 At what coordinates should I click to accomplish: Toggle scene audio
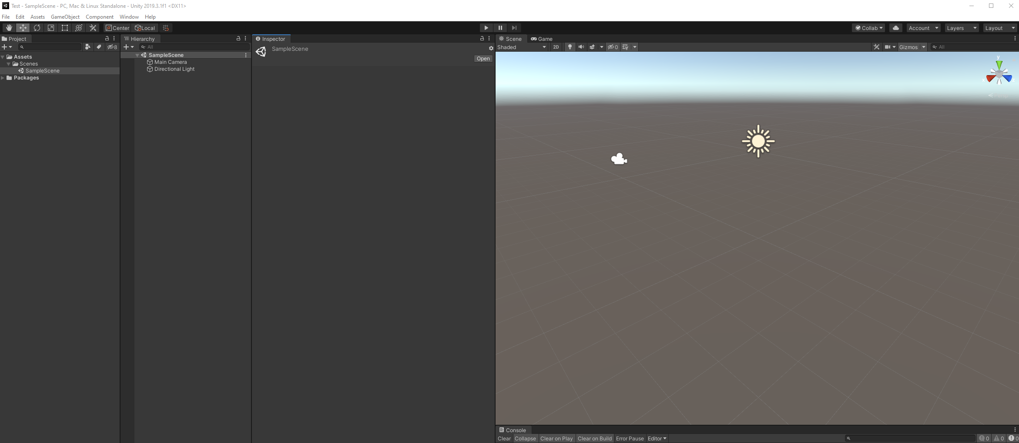pos(581,47)
